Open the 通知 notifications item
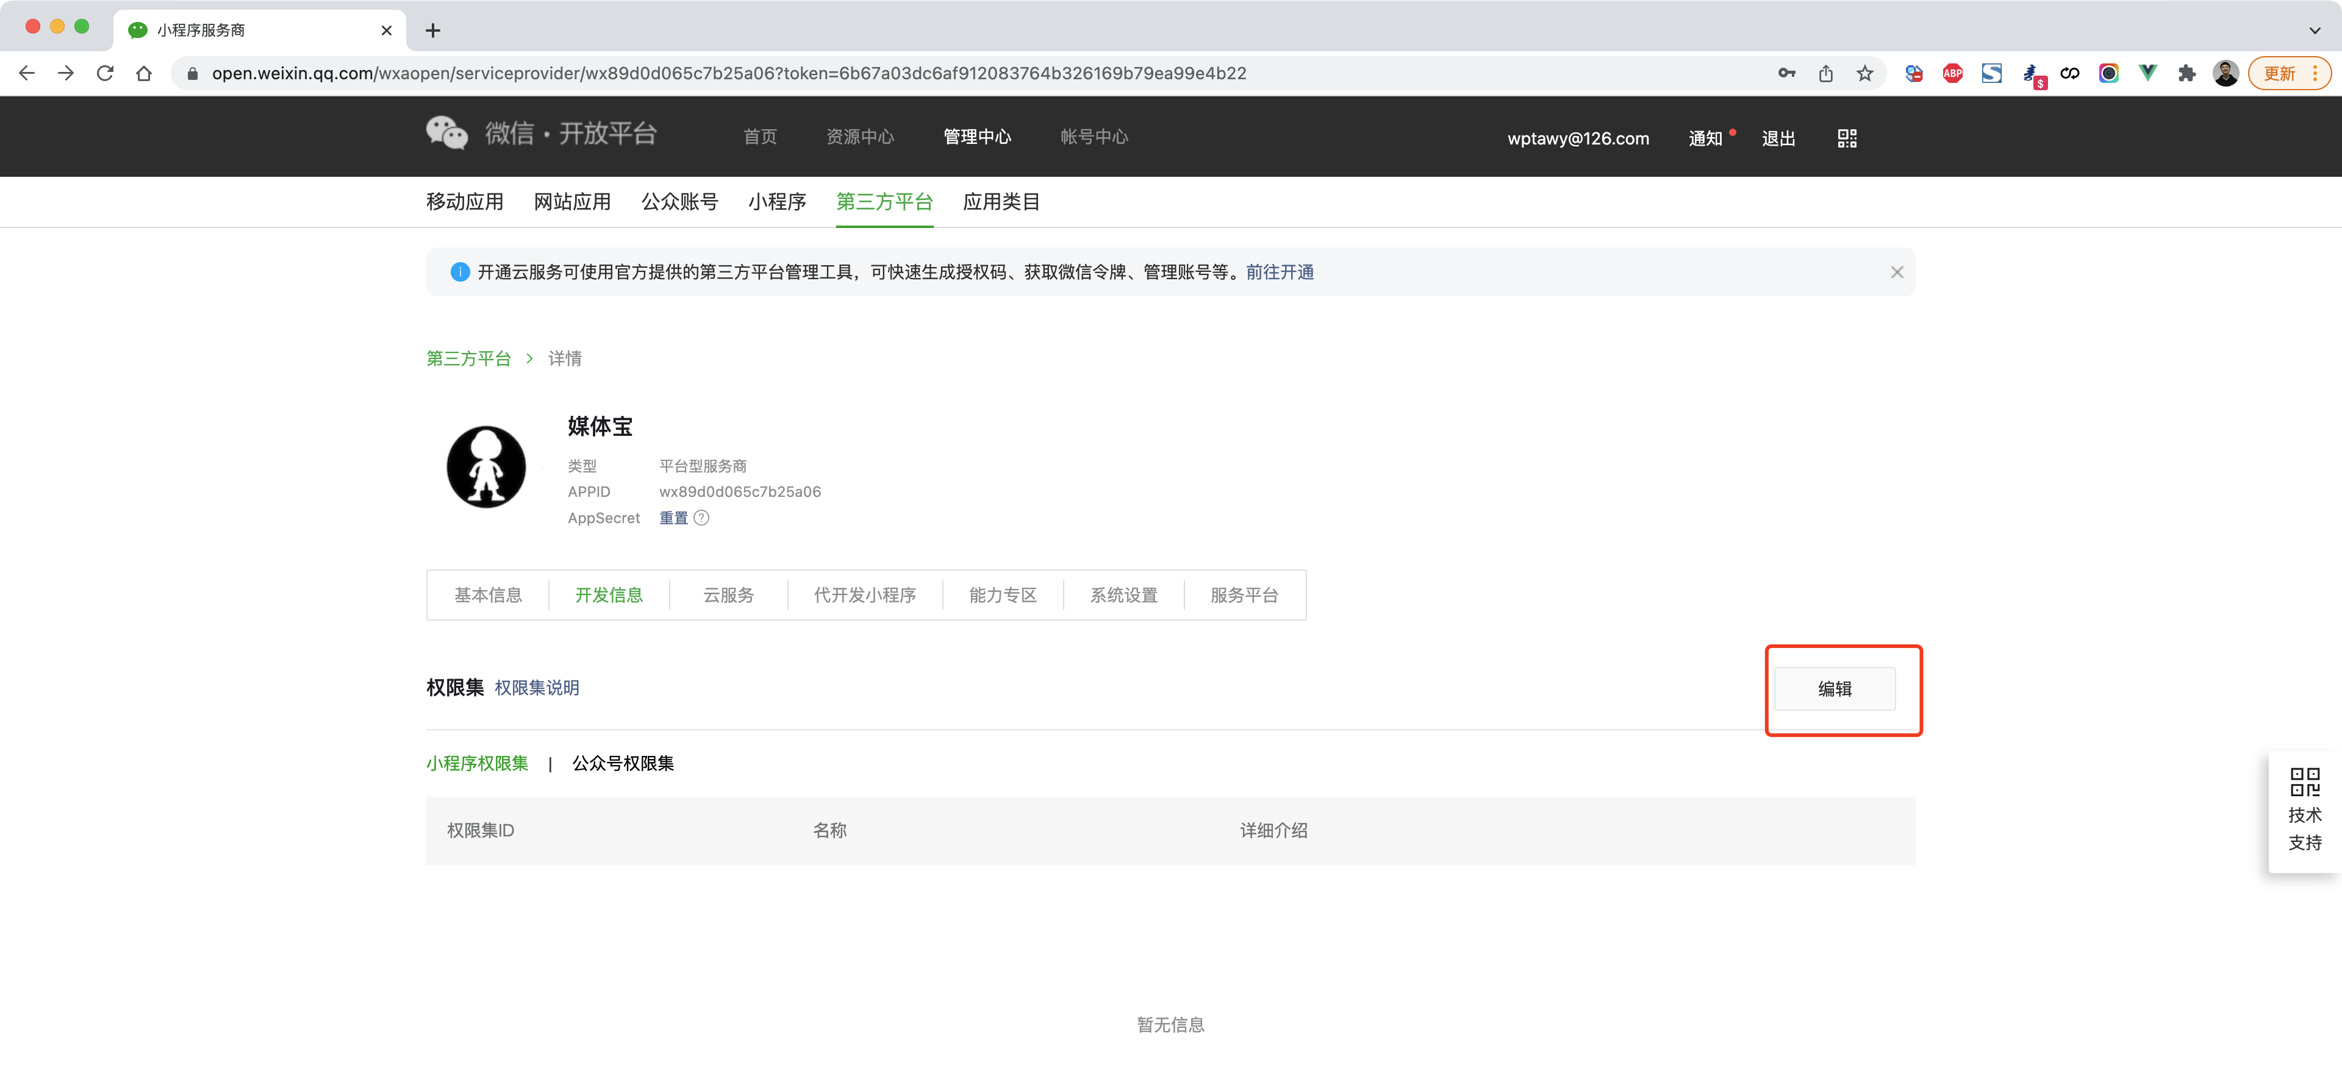This screenshot has height=1073, width=2342. 1706,138
